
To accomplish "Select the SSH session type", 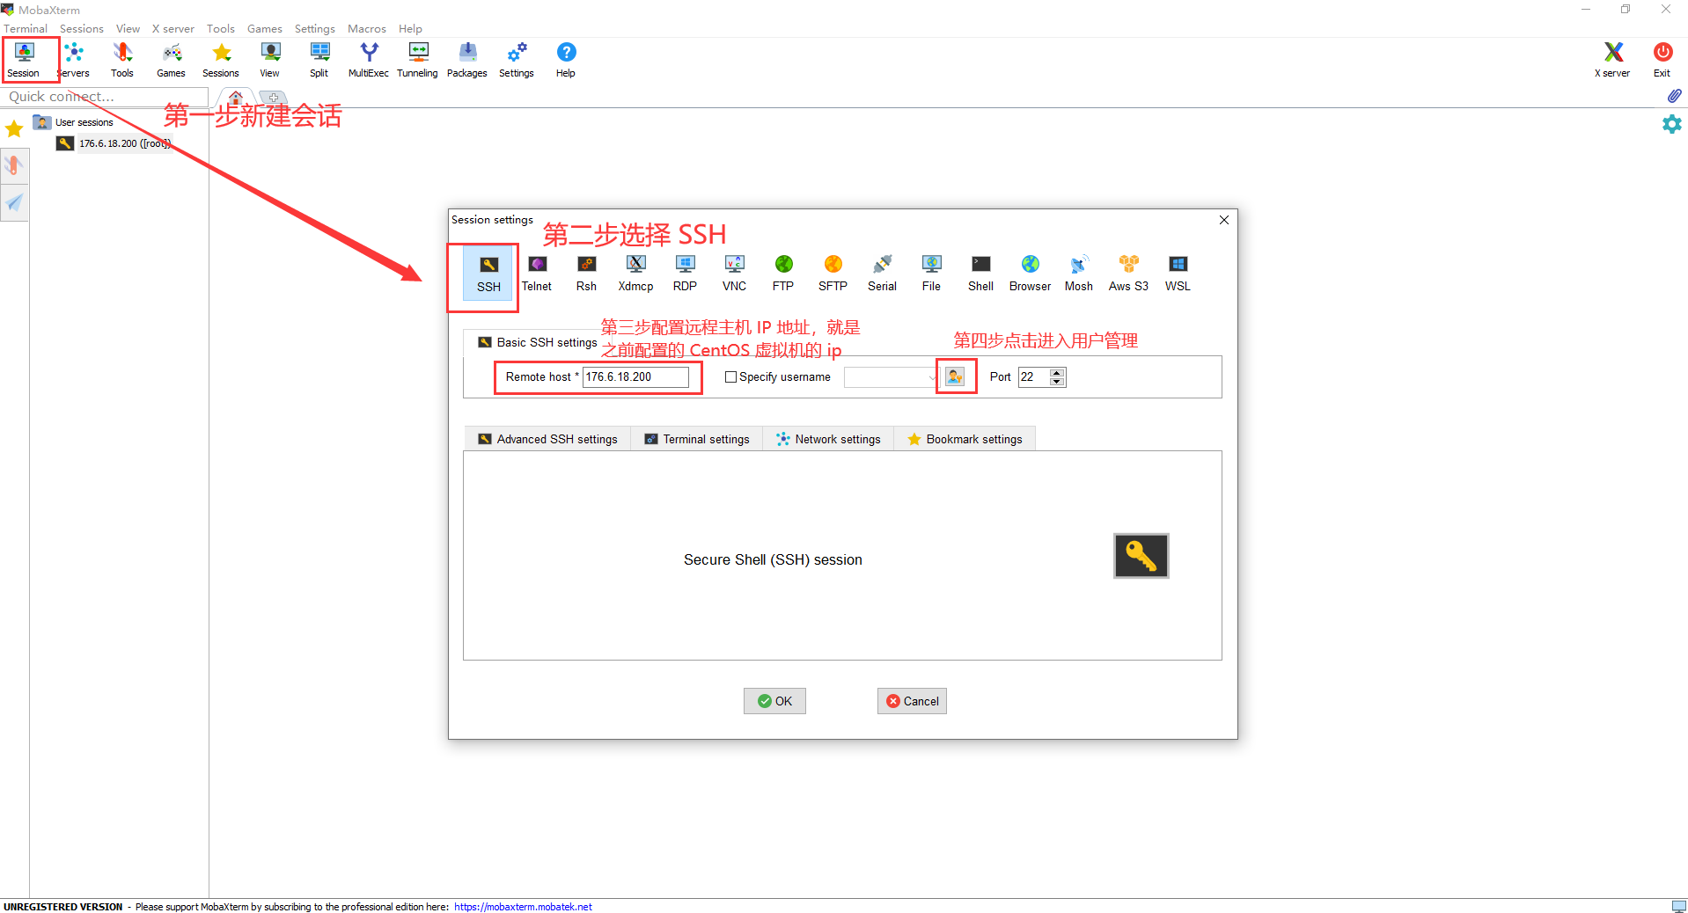I will [488, 274].
